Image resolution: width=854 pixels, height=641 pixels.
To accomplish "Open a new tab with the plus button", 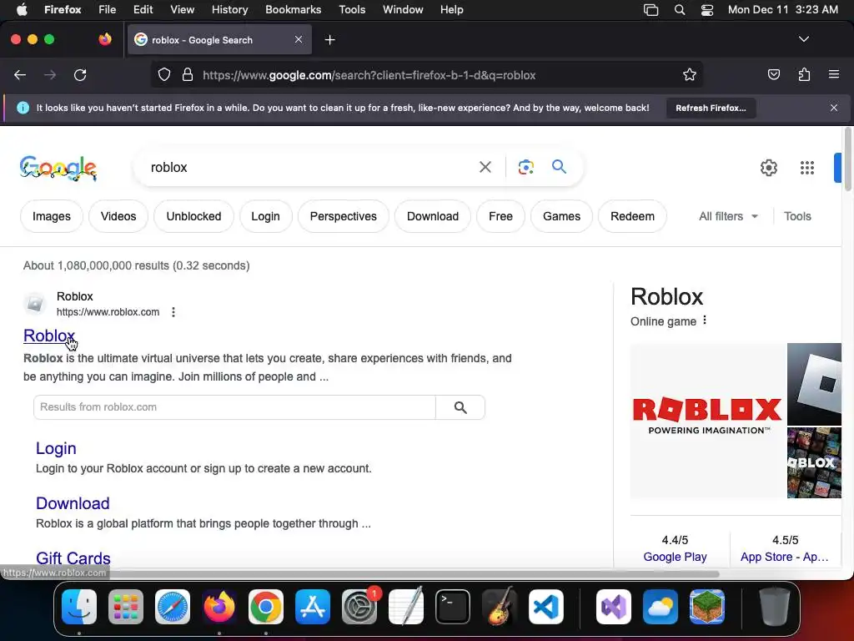I will [x=329, y=40].
